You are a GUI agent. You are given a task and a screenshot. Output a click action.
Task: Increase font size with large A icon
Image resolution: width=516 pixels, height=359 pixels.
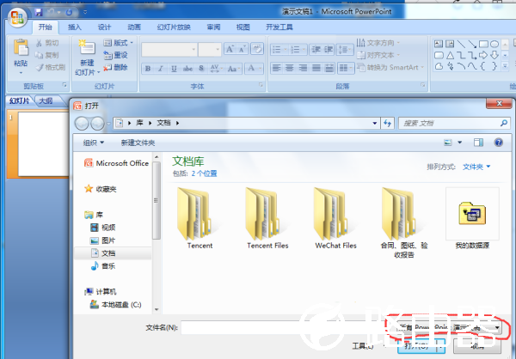[x=230, y=49]
